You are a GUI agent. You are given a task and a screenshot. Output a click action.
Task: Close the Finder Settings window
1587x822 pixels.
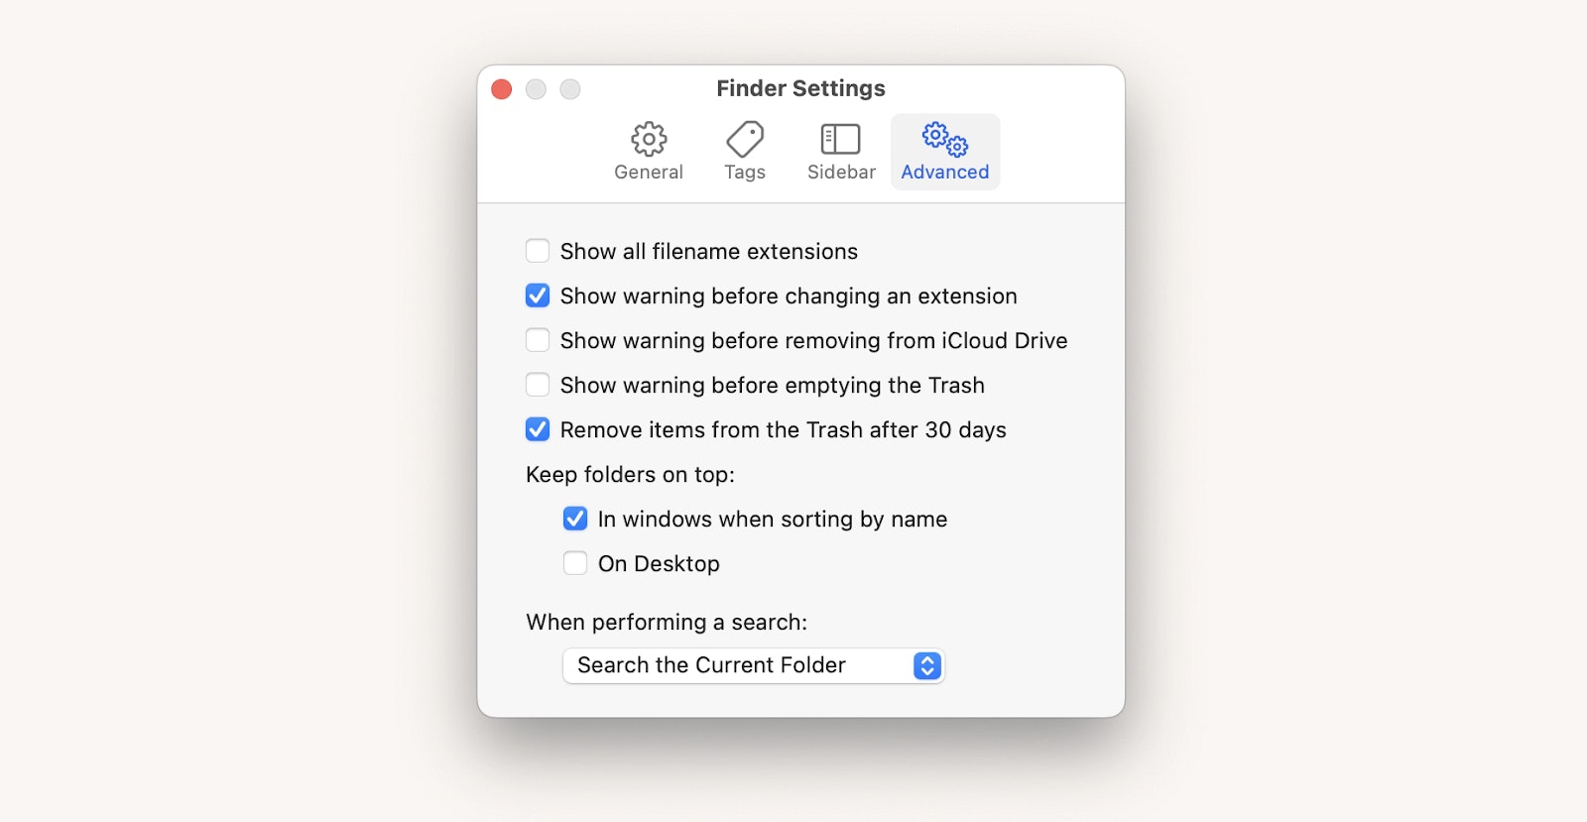[502, 89]
